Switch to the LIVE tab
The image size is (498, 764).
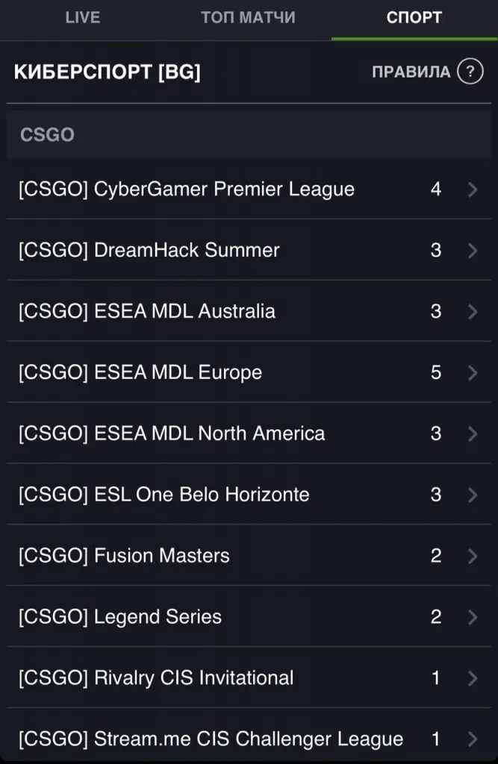coord(82,17)
